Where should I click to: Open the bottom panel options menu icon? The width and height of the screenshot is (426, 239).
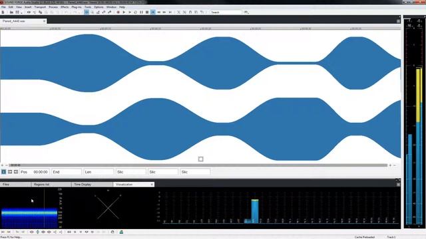click(x=398, y=185)
